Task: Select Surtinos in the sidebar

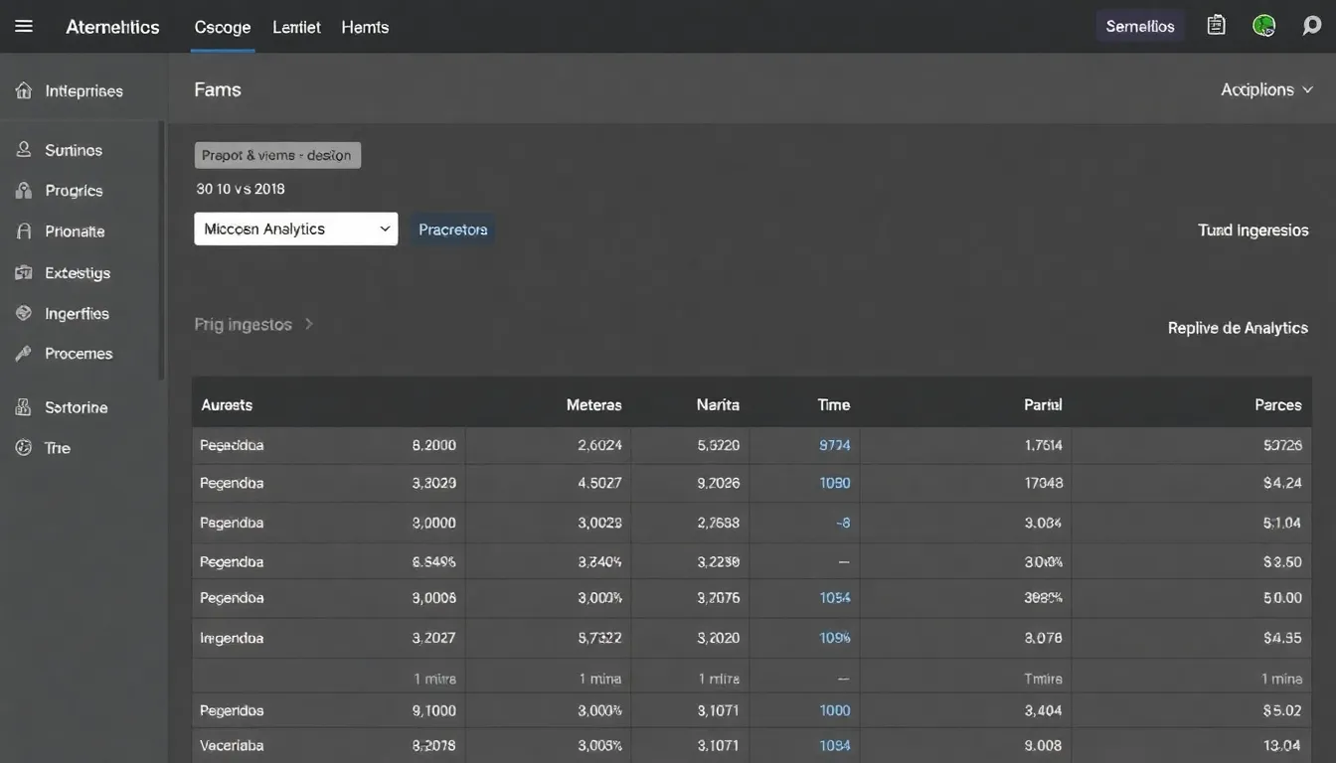Action: click(x=74, y=150)
